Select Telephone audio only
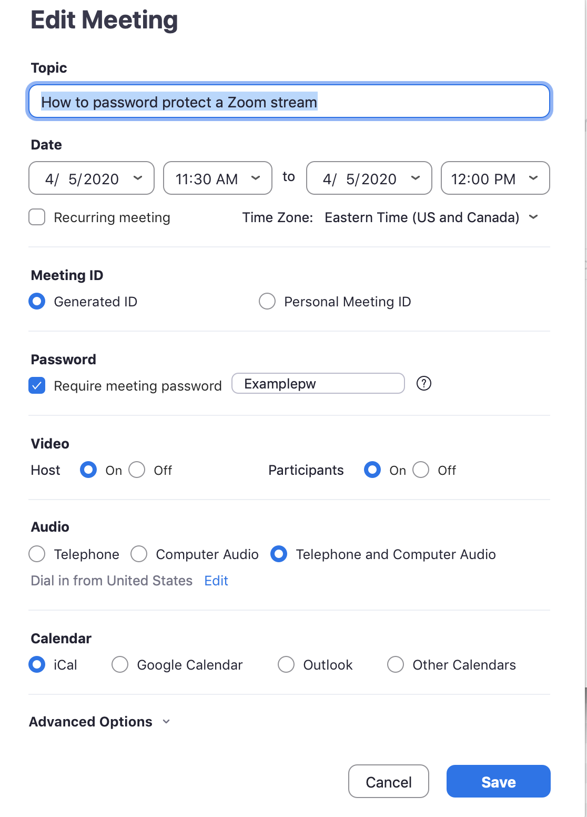587x817 pixels. pos(37,554)
